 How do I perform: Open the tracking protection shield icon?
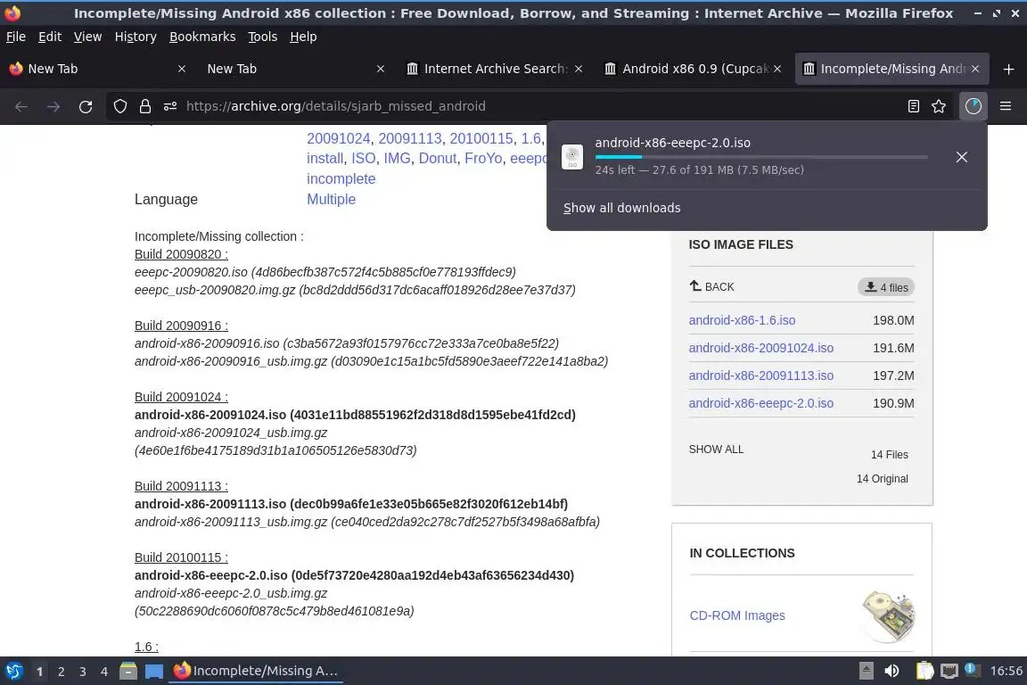(119, 106)
